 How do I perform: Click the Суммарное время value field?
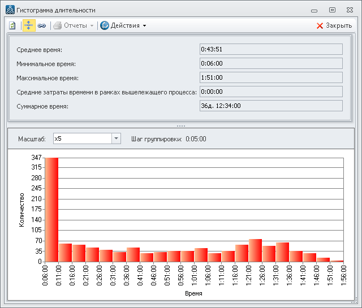[271, 106]
